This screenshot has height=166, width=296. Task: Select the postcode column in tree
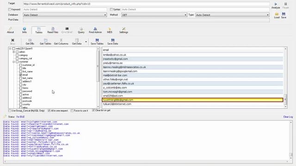click(x=27, y=101)
